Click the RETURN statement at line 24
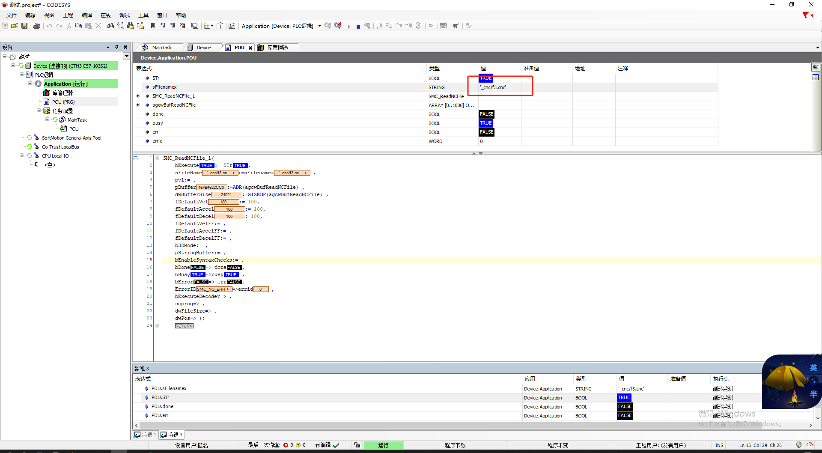The width and height of the screenshot is (822, 453). [184, 326]
